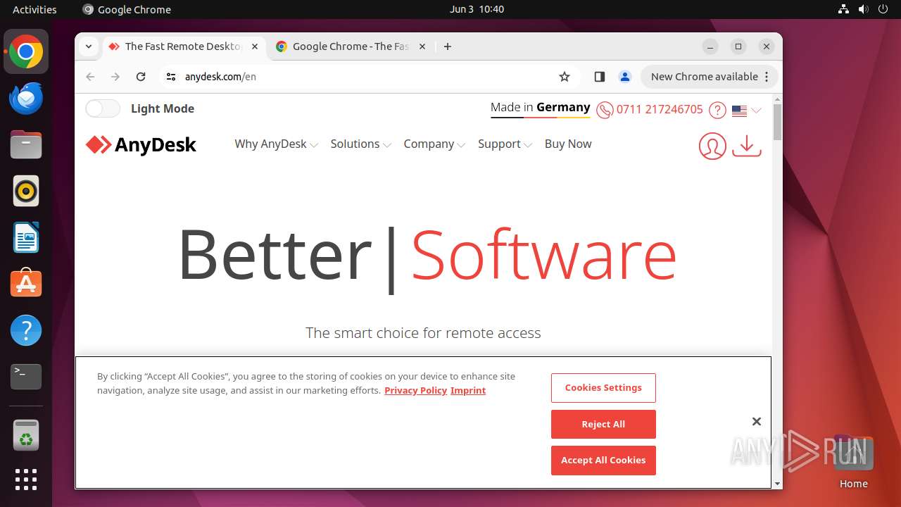The height and width of the screenshot is (507, 901).
Task: Open the Home folder on the desktop
Action: pyautogui.click(x=853, y=461)
